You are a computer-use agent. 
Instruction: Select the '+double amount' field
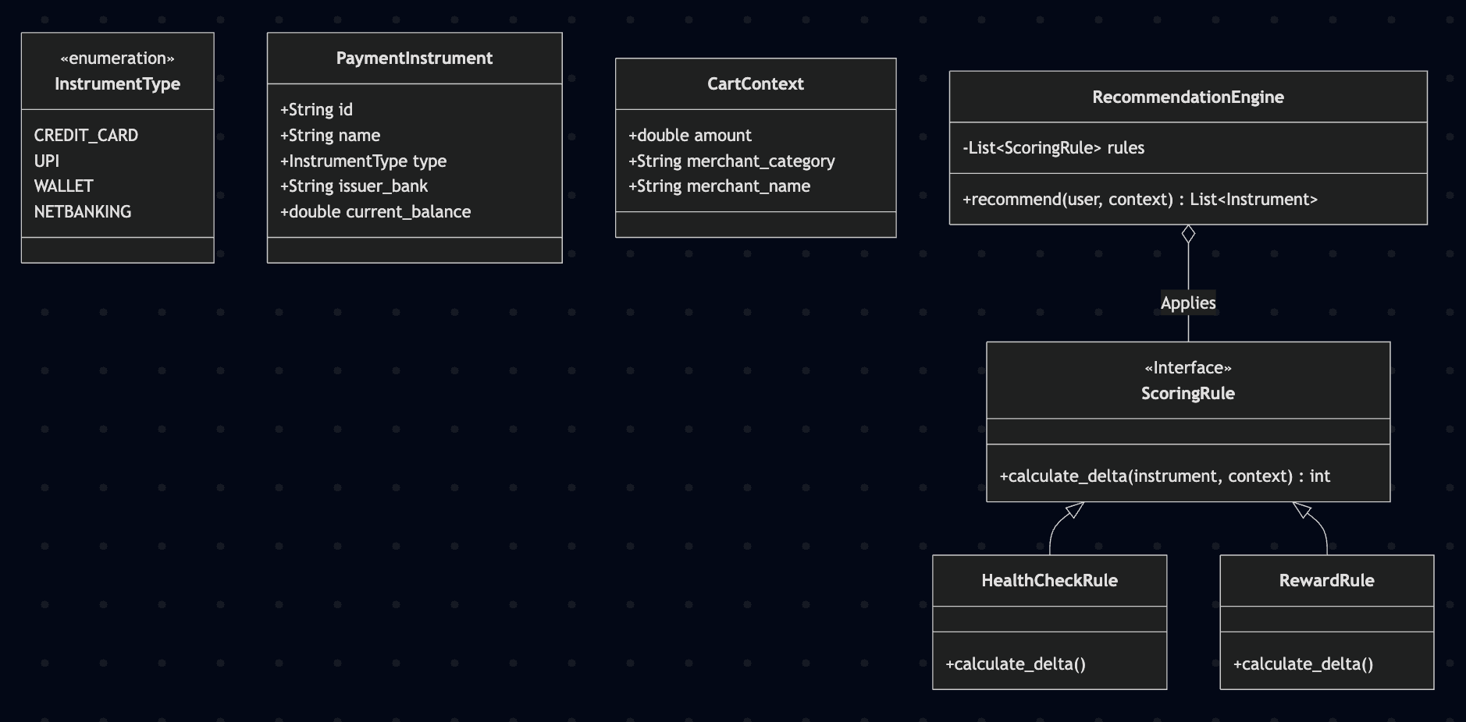point(690,135)
